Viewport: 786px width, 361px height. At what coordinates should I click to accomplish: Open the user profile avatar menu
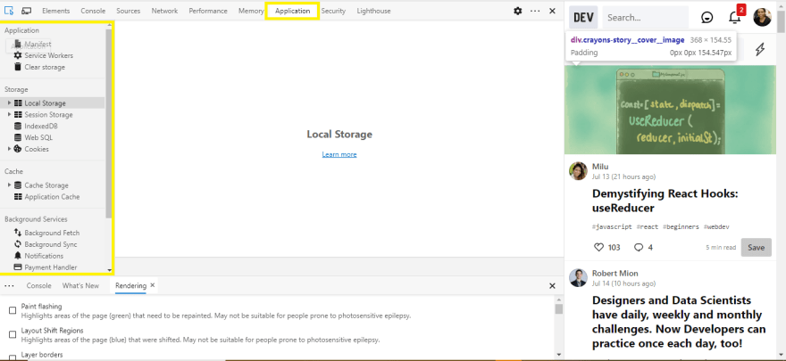pos(763,17)
